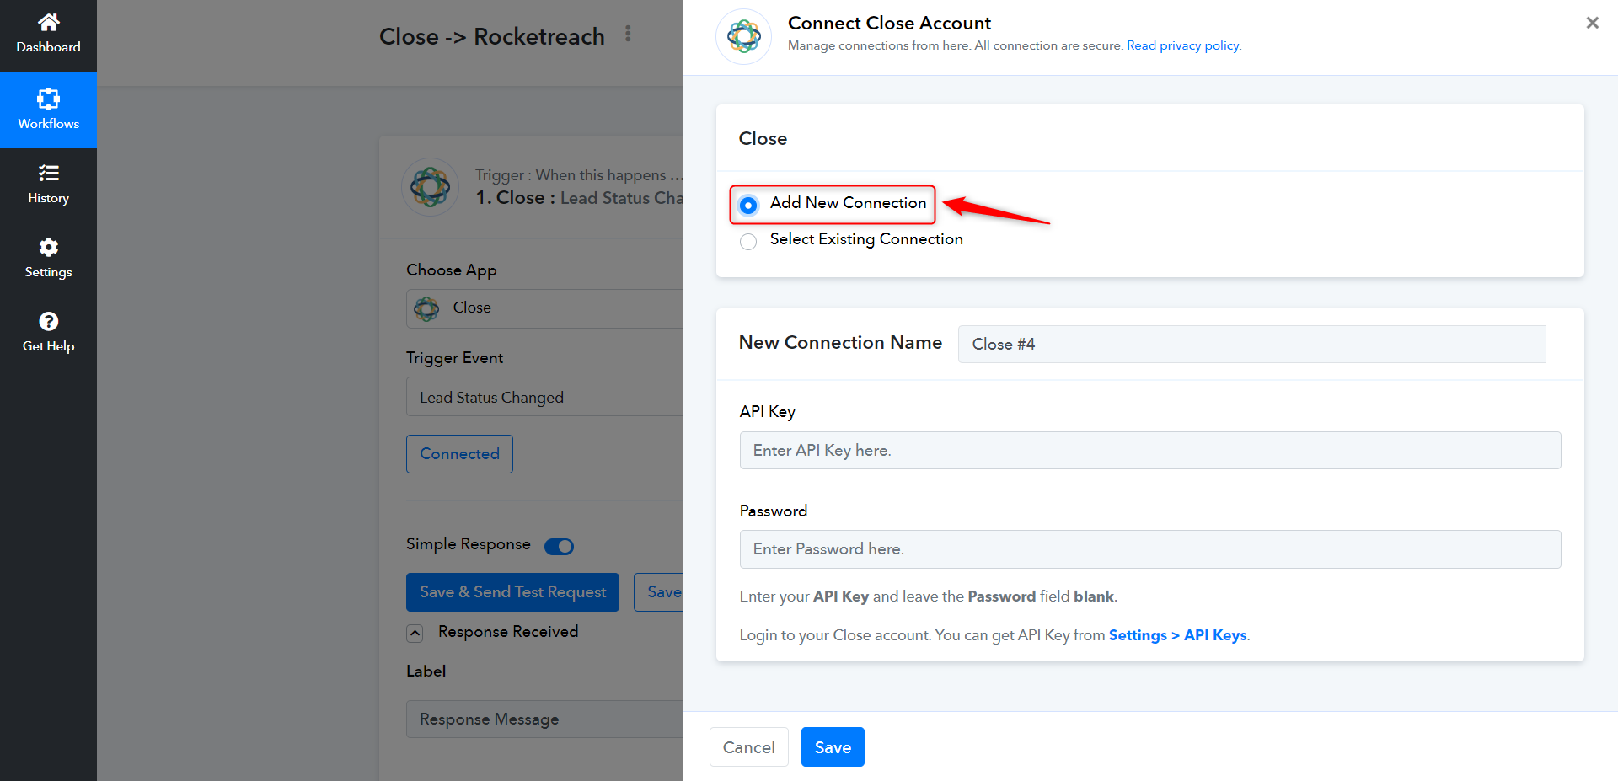Toggle the Simple Response switch
This screenshot has width=1618, height=781.
559,547
